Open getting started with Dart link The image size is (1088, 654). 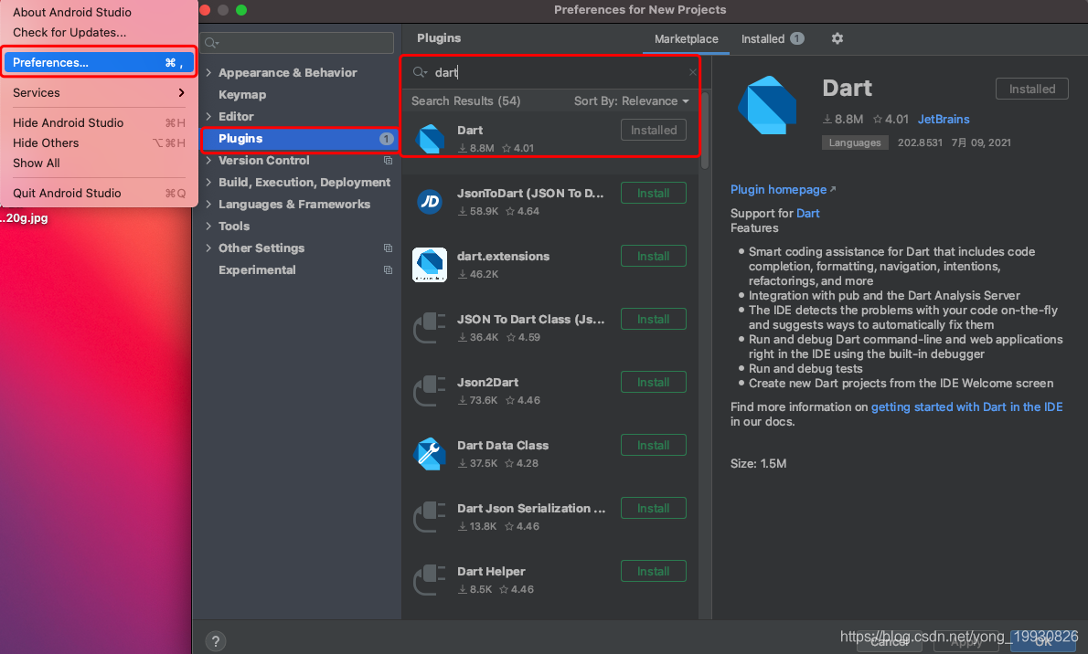[966, 407]
